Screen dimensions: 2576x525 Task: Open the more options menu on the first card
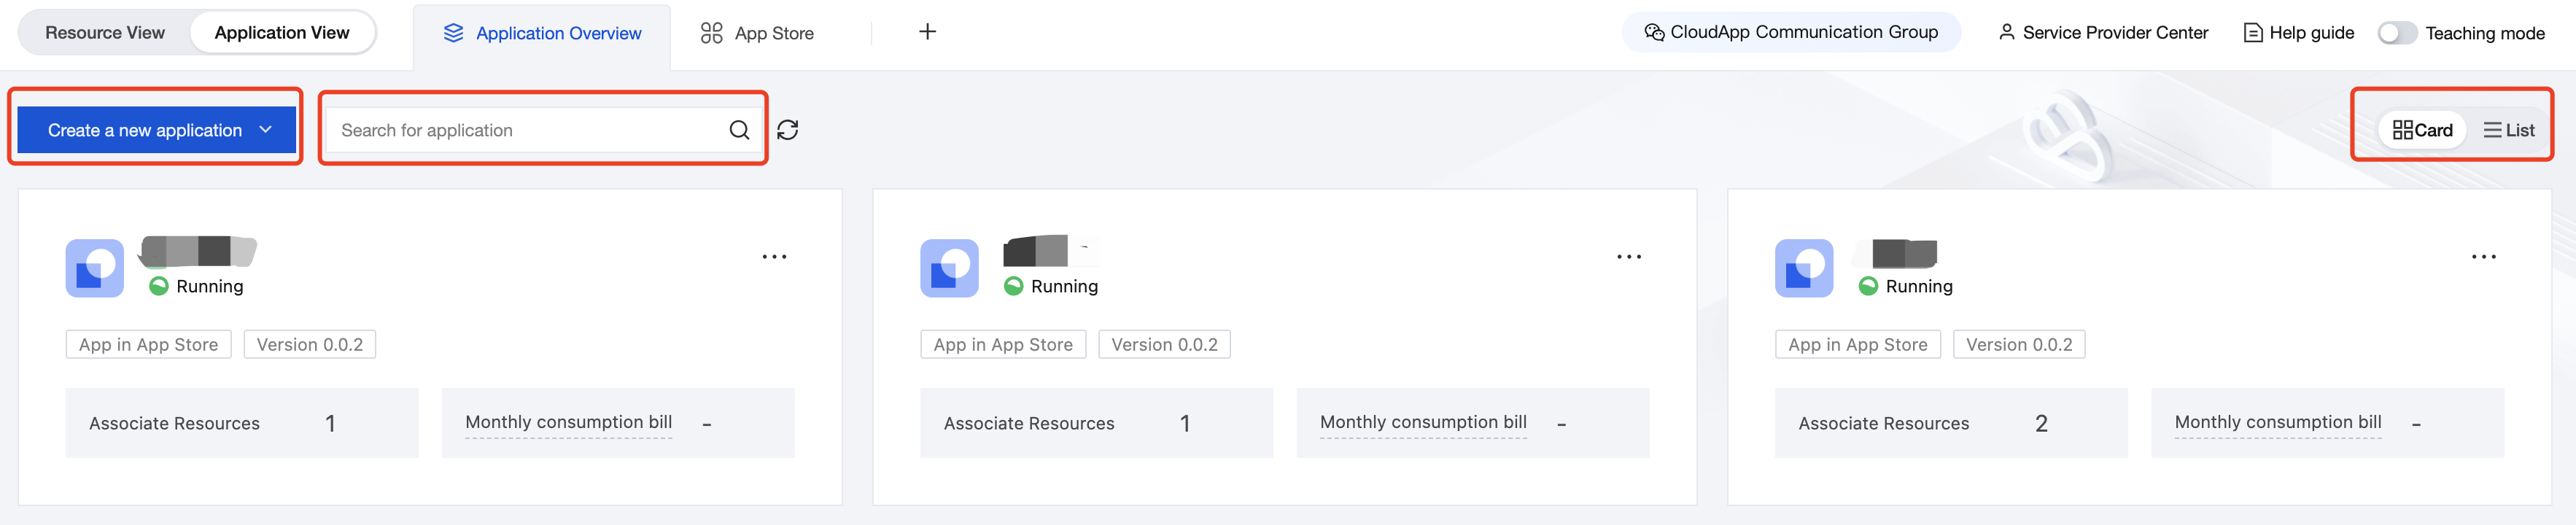[x=774, y=257]
